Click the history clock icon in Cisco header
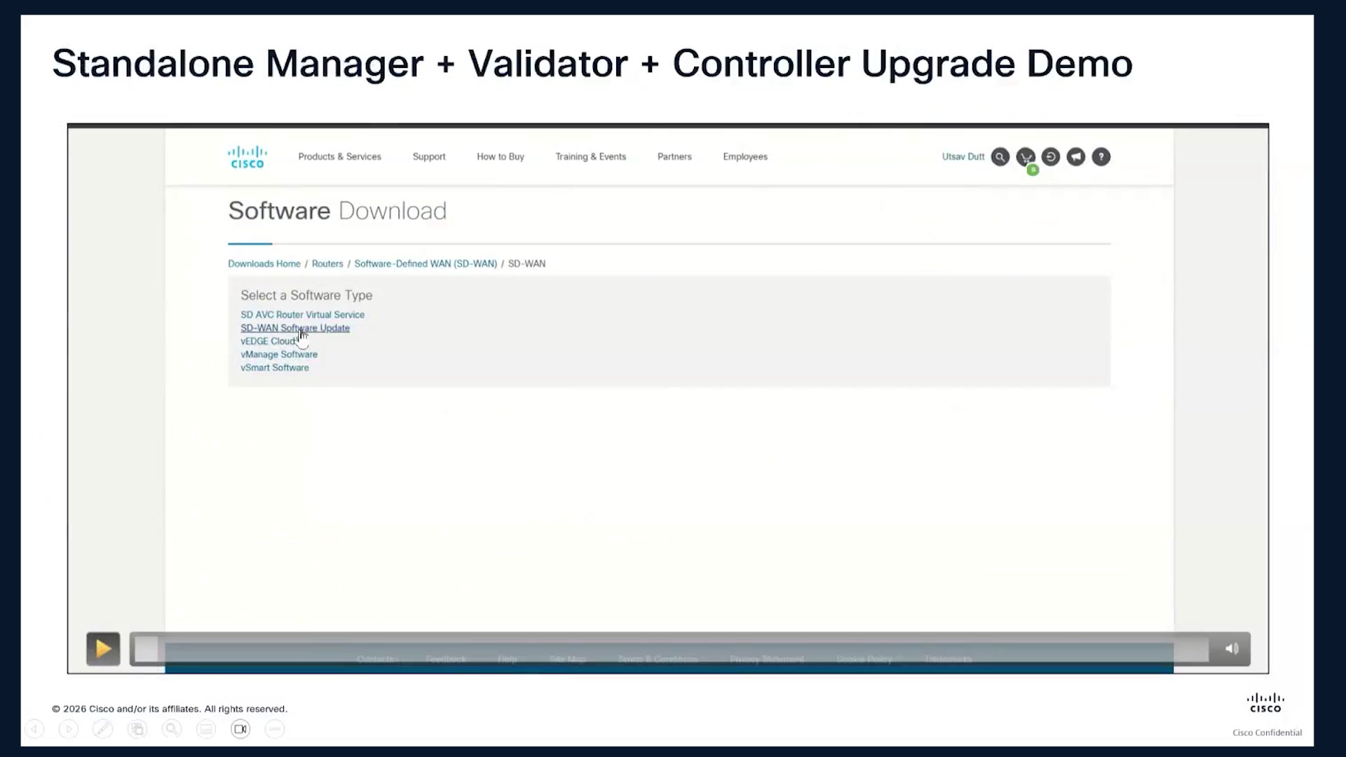 tap(1051, 157)
